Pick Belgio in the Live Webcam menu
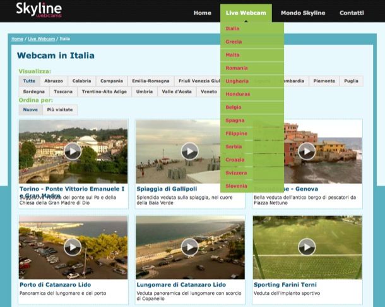The width and height of the screenshot is (385, 307). point(252,107)
